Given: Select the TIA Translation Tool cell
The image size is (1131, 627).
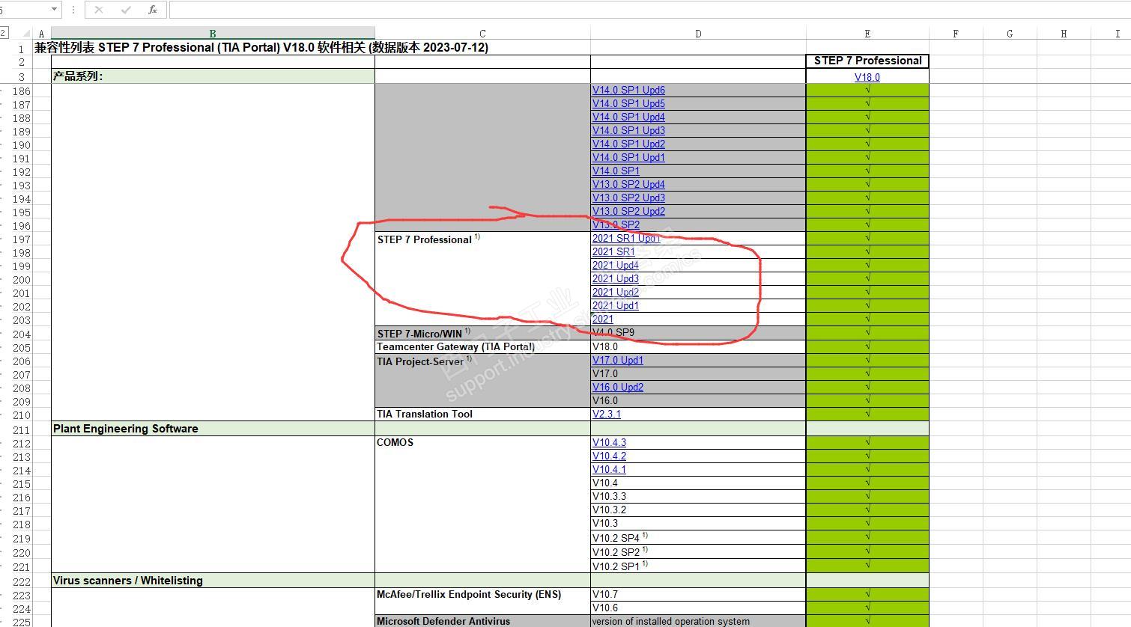Looking at the screenshot, I should tap(482, 414).
